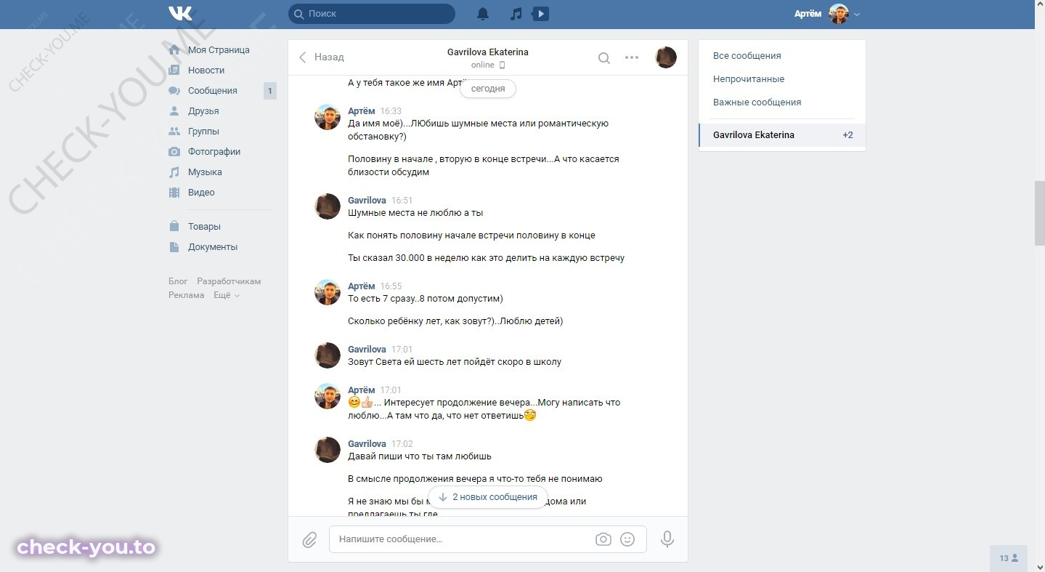
Task: Attach photo with camera icon in input
Action: (603, 539)
